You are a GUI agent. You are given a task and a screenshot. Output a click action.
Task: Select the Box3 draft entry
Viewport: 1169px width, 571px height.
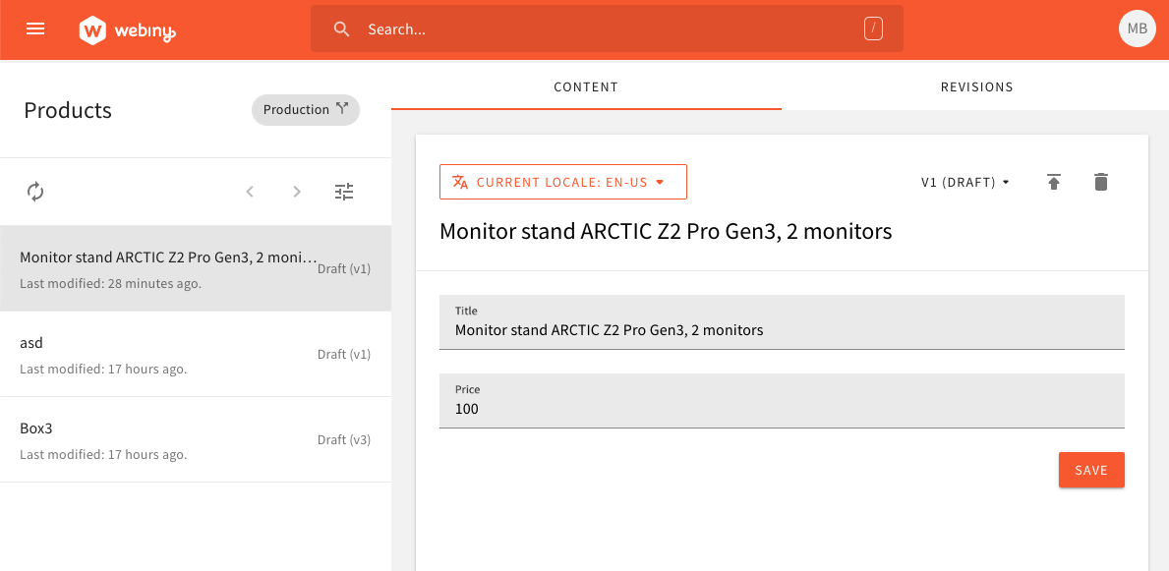pyautogui.click(x=147, y=439)
